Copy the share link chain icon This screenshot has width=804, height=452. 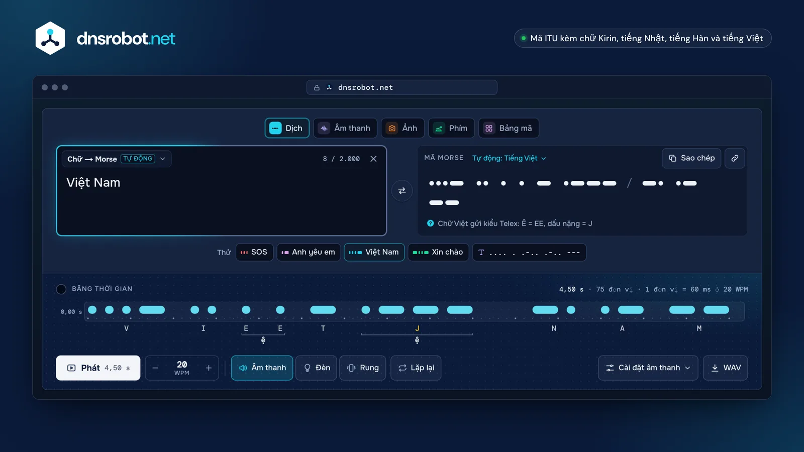pos(735,158)
